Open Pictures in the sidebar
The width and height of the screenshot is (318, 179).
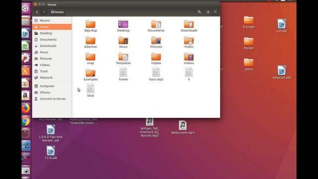[52, 59]
